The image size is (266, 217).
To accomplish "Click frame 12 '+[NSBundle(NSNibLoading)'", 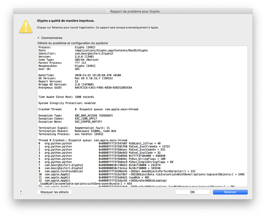I will tap(148, 181).
